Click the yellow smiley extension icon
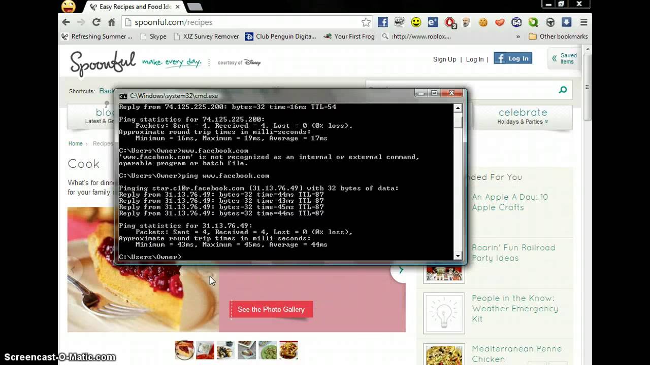 point(416,22)
